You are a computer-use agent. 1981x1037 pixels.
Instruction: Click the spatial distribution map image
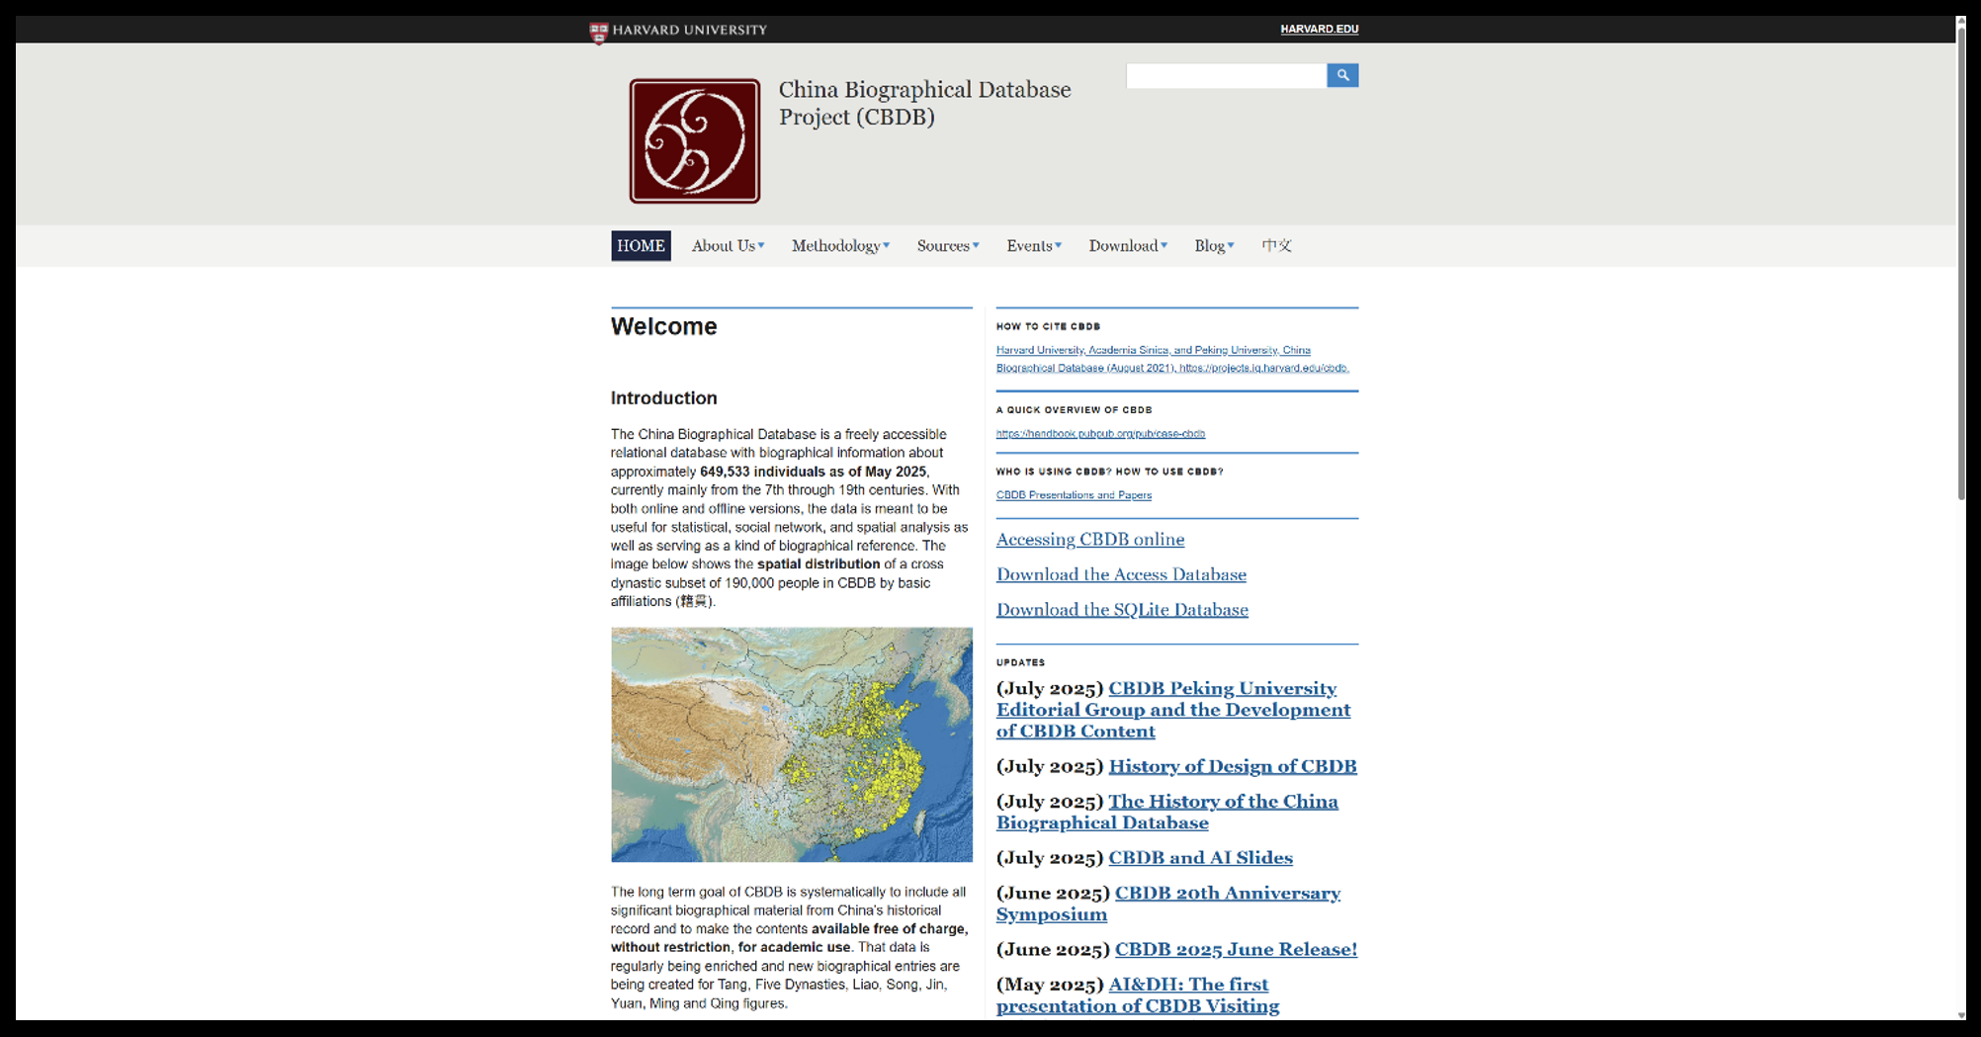[x=791, y=744]
